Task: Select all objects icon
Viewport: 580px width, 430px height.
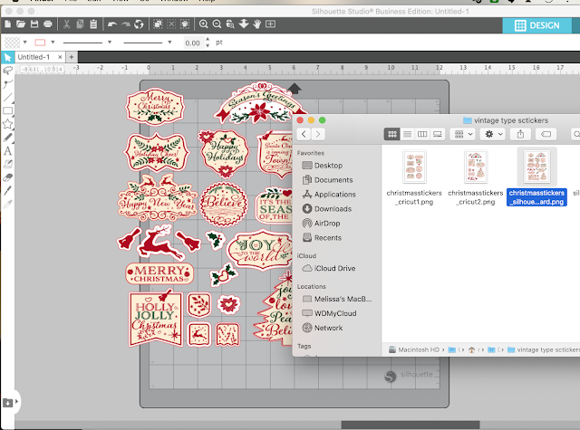Action: click(x=158, y=24)
